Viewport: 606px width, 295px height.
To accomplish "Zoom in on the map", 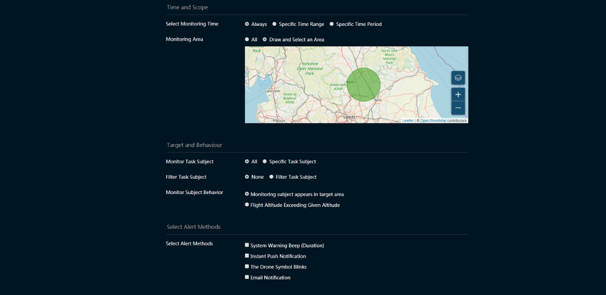I will coord(458,94).
